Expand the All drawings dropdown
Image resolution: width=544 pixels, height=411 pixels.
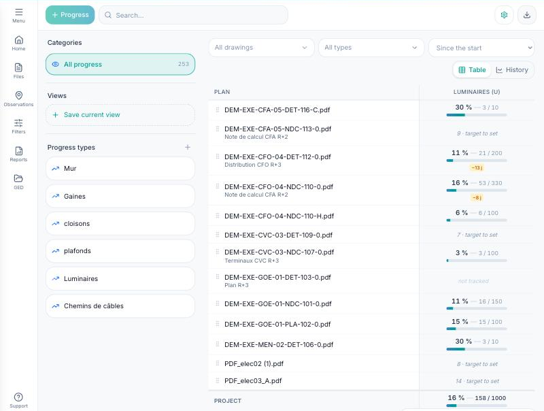click(261, 48)
